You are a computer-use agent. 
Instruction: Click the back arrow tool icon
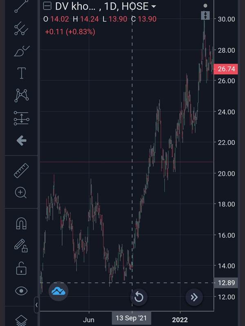22,141
